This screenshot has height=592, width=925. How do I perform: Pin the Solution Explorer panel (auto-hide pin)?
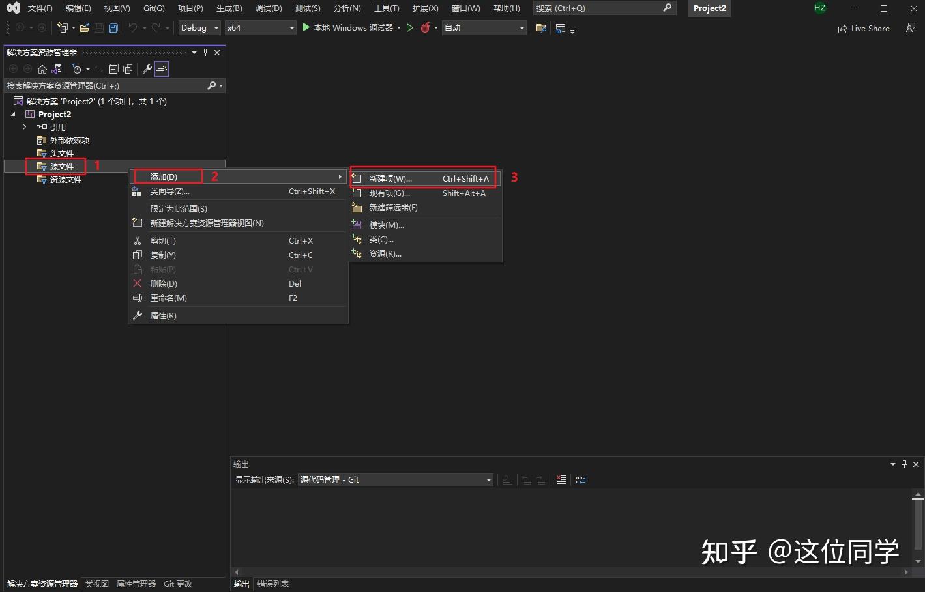[206, 52]
